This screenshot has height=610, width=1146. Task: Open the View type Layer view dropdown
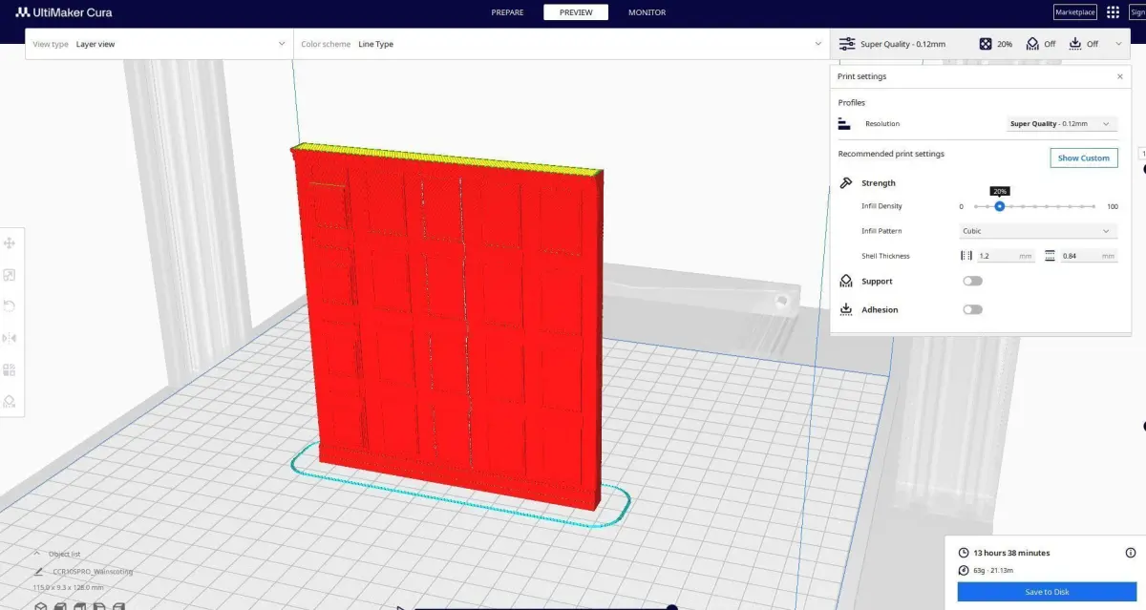tap(159, 44)
